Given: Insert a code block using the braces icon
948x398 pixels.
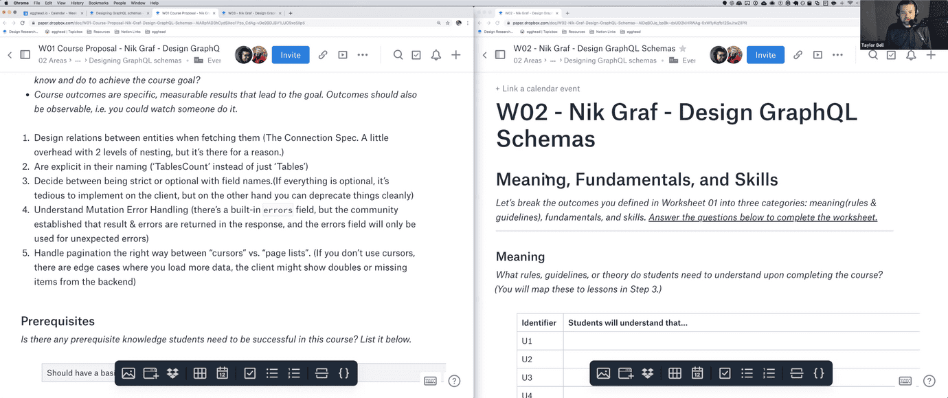Looking at the screenshot, I should tap(343, 373).
